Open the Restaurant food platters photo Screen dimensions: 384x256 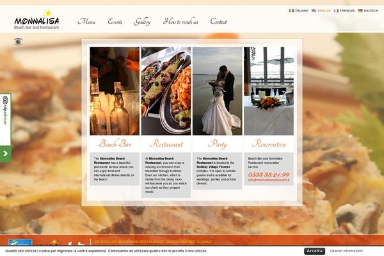[166, 91]
